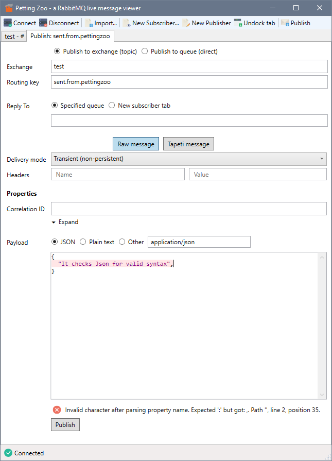
Task: Switch to the 'test - #' tab
Action: tap(14, 37)
